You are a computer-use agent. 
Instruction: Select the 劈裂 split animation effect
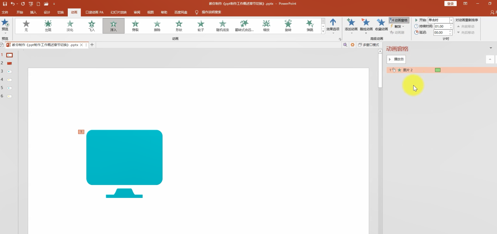(135, 26)
